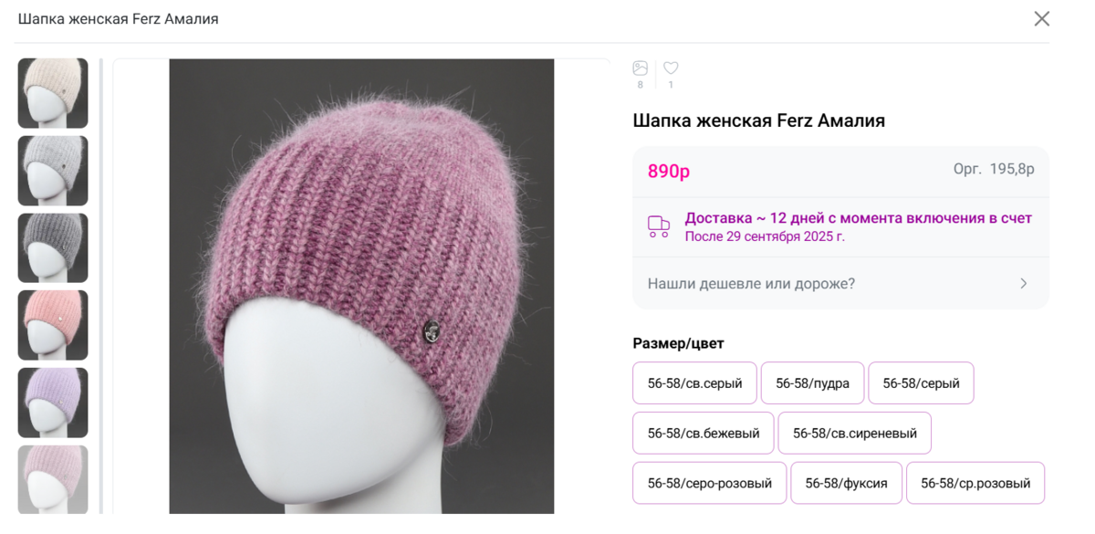The image size is (1095, 534).
Task: View the lilac hat thumbnail
Action: [53, 403]
